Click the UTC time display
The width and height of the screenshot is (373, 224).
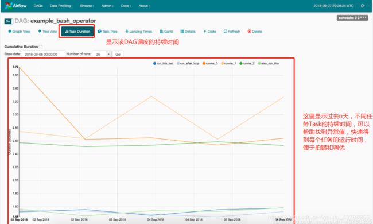coord(333,6)
